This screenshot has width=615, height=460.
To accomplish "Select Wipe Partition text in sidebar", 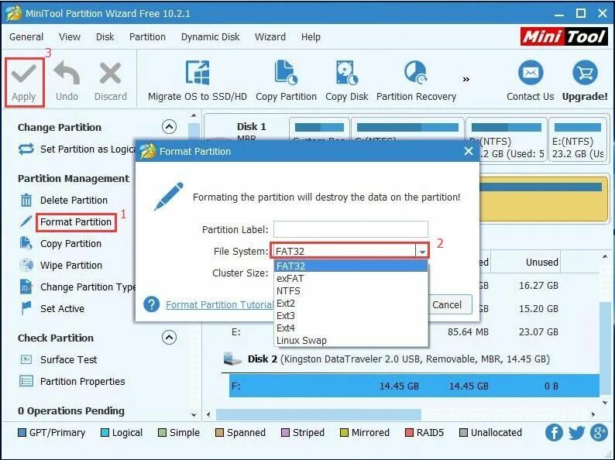I will click(71, 266).
